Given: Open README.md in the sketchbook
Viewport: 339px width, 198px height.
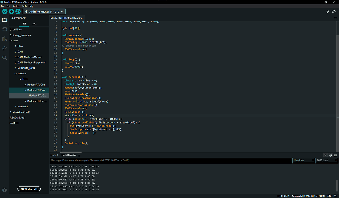Looking at the screenshot, I should [x=17, y=118].
